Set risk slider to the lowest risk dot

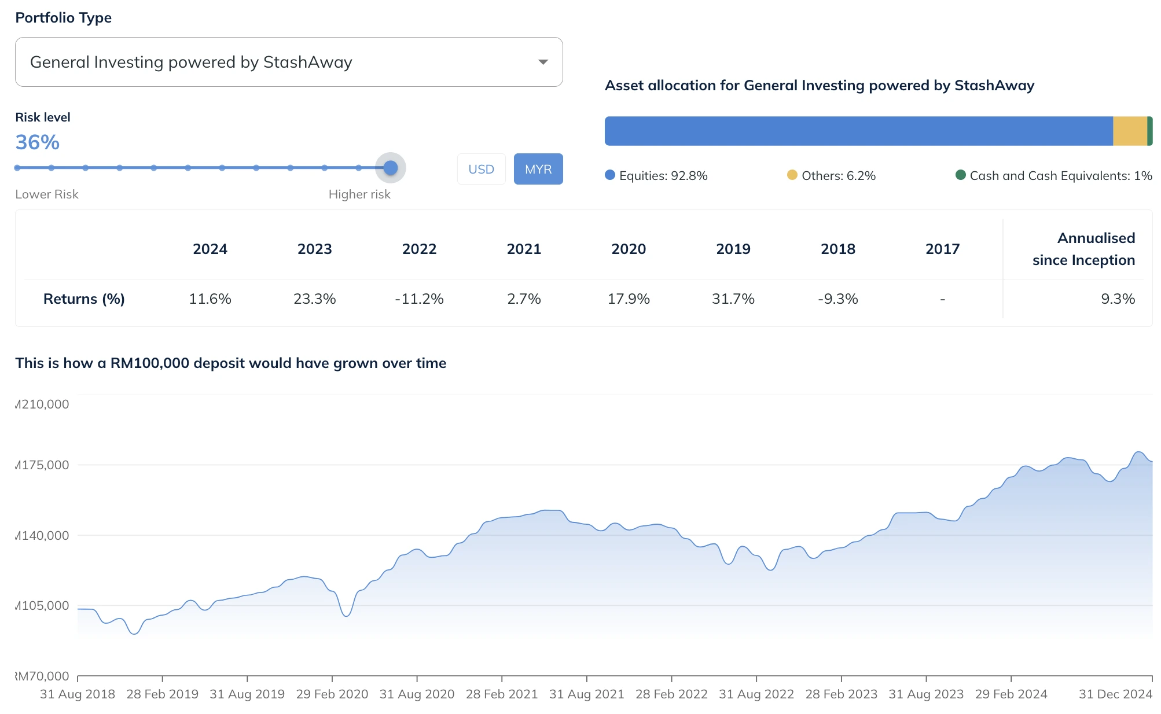coord(17,168)
